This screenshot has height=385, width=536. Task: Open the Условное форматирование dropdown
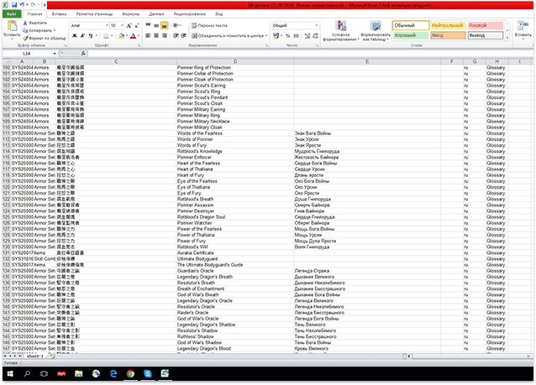click(x=341, y=31)
